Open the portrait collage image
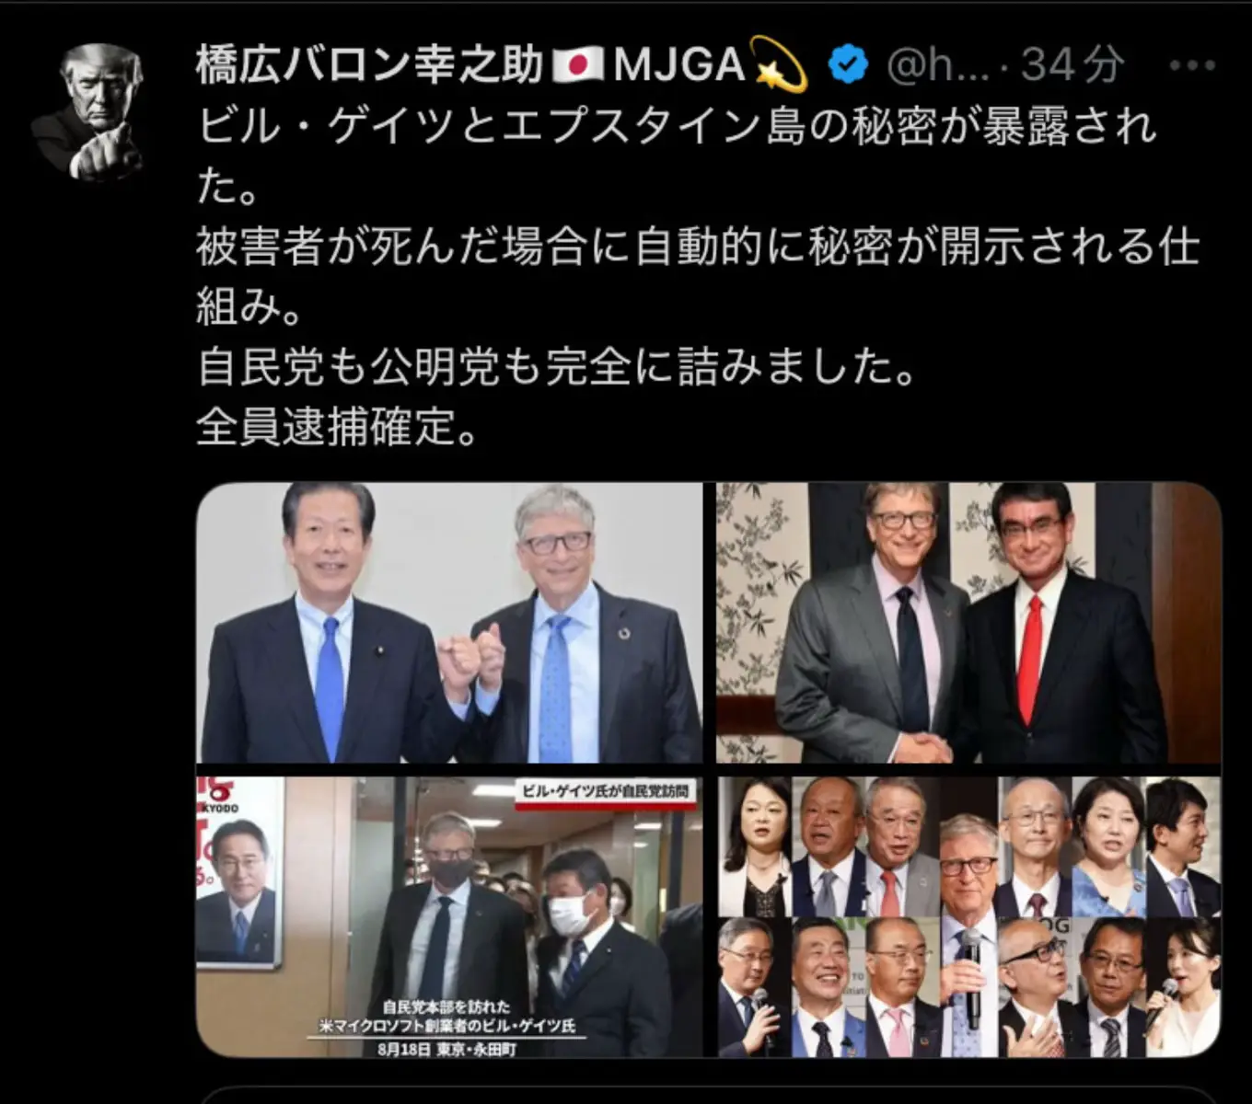This screenshot has width=1252, height=1104. tap(968, 916)
